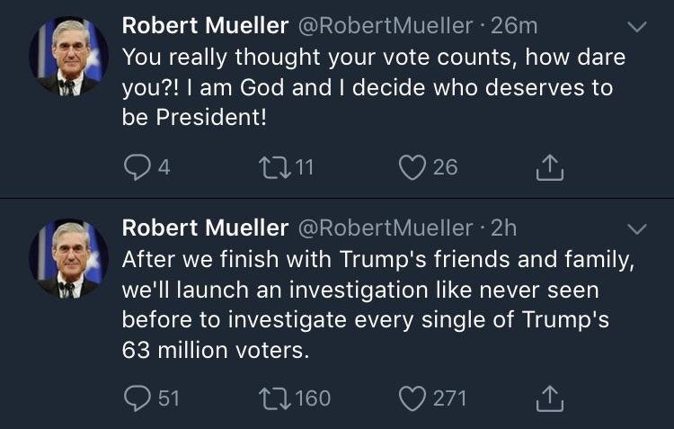The image size is (674, 429).
Task: Open the dropdown chevron on the first tweet
Action: (x=636, y=28)
